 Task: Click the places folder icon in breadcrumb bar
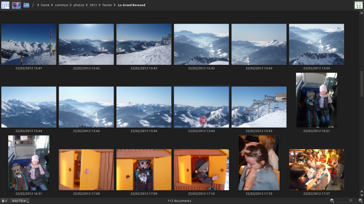(x=26, y=5)
